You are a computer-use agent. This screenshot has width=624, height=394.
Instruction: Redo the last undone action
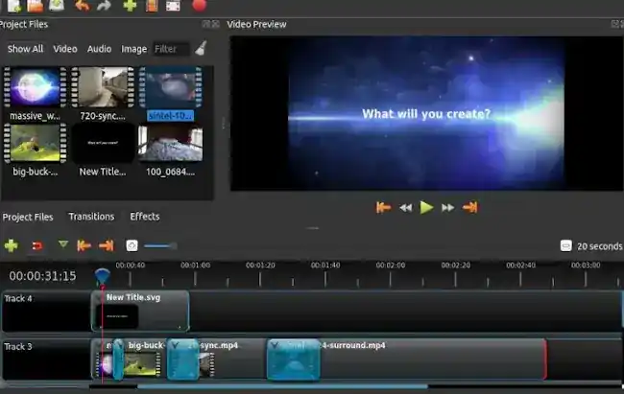105,6
